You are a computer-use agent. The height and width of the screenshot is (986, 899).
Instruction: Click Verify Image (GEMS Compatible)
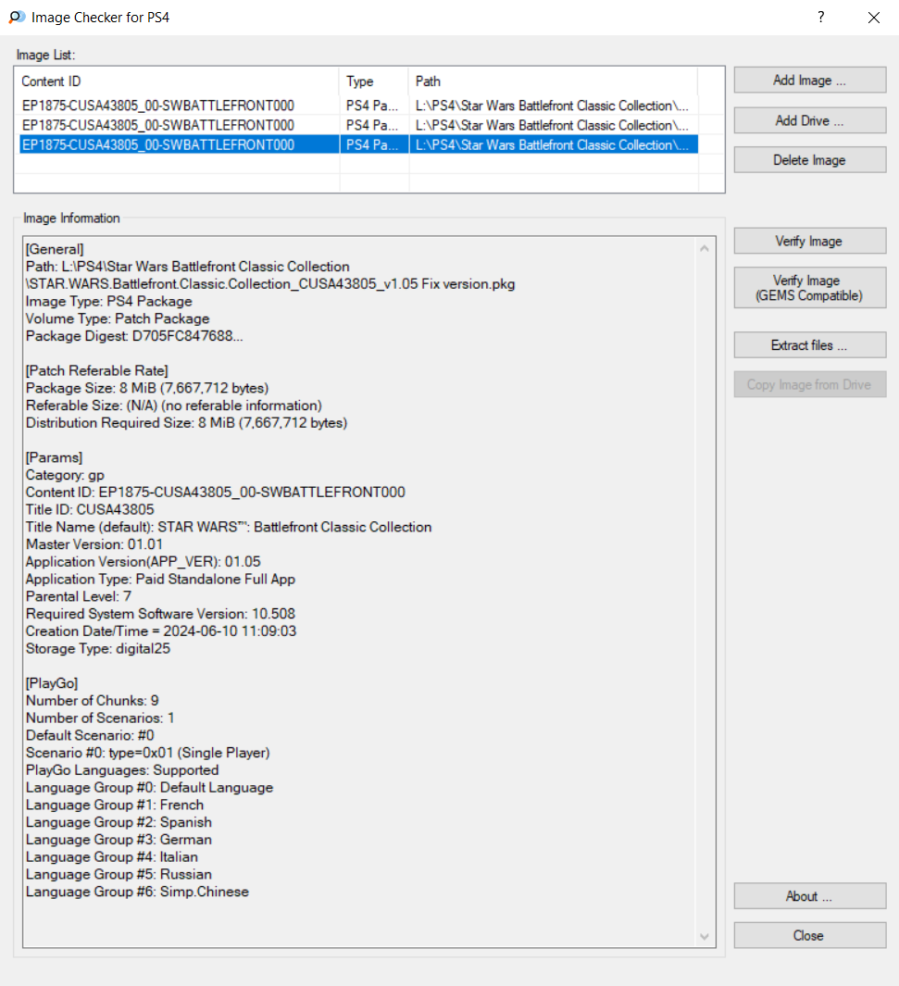click(810, 288)
